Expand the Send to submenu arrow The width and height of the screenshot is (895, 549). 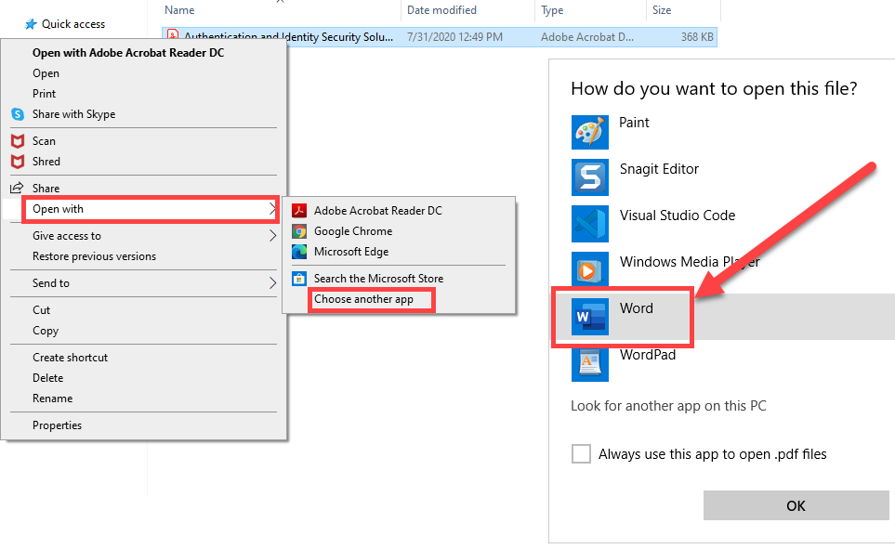272,283
